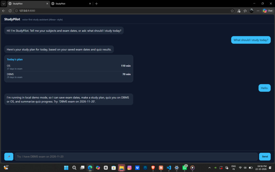Click the StudyPilot greeting message bubble

coord(64,30)
